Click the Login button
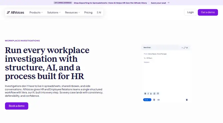The width and height of the screenshot is (223, 123). 190,12
